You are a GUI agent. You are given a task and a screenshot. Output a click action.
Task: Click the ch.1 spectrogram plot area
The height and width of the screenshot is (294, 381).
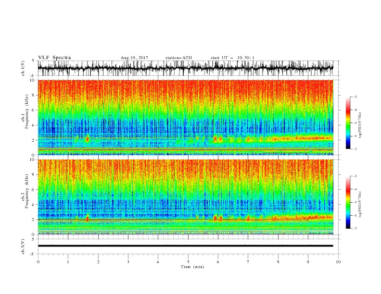pyautogui.click(x=185, y=117)
